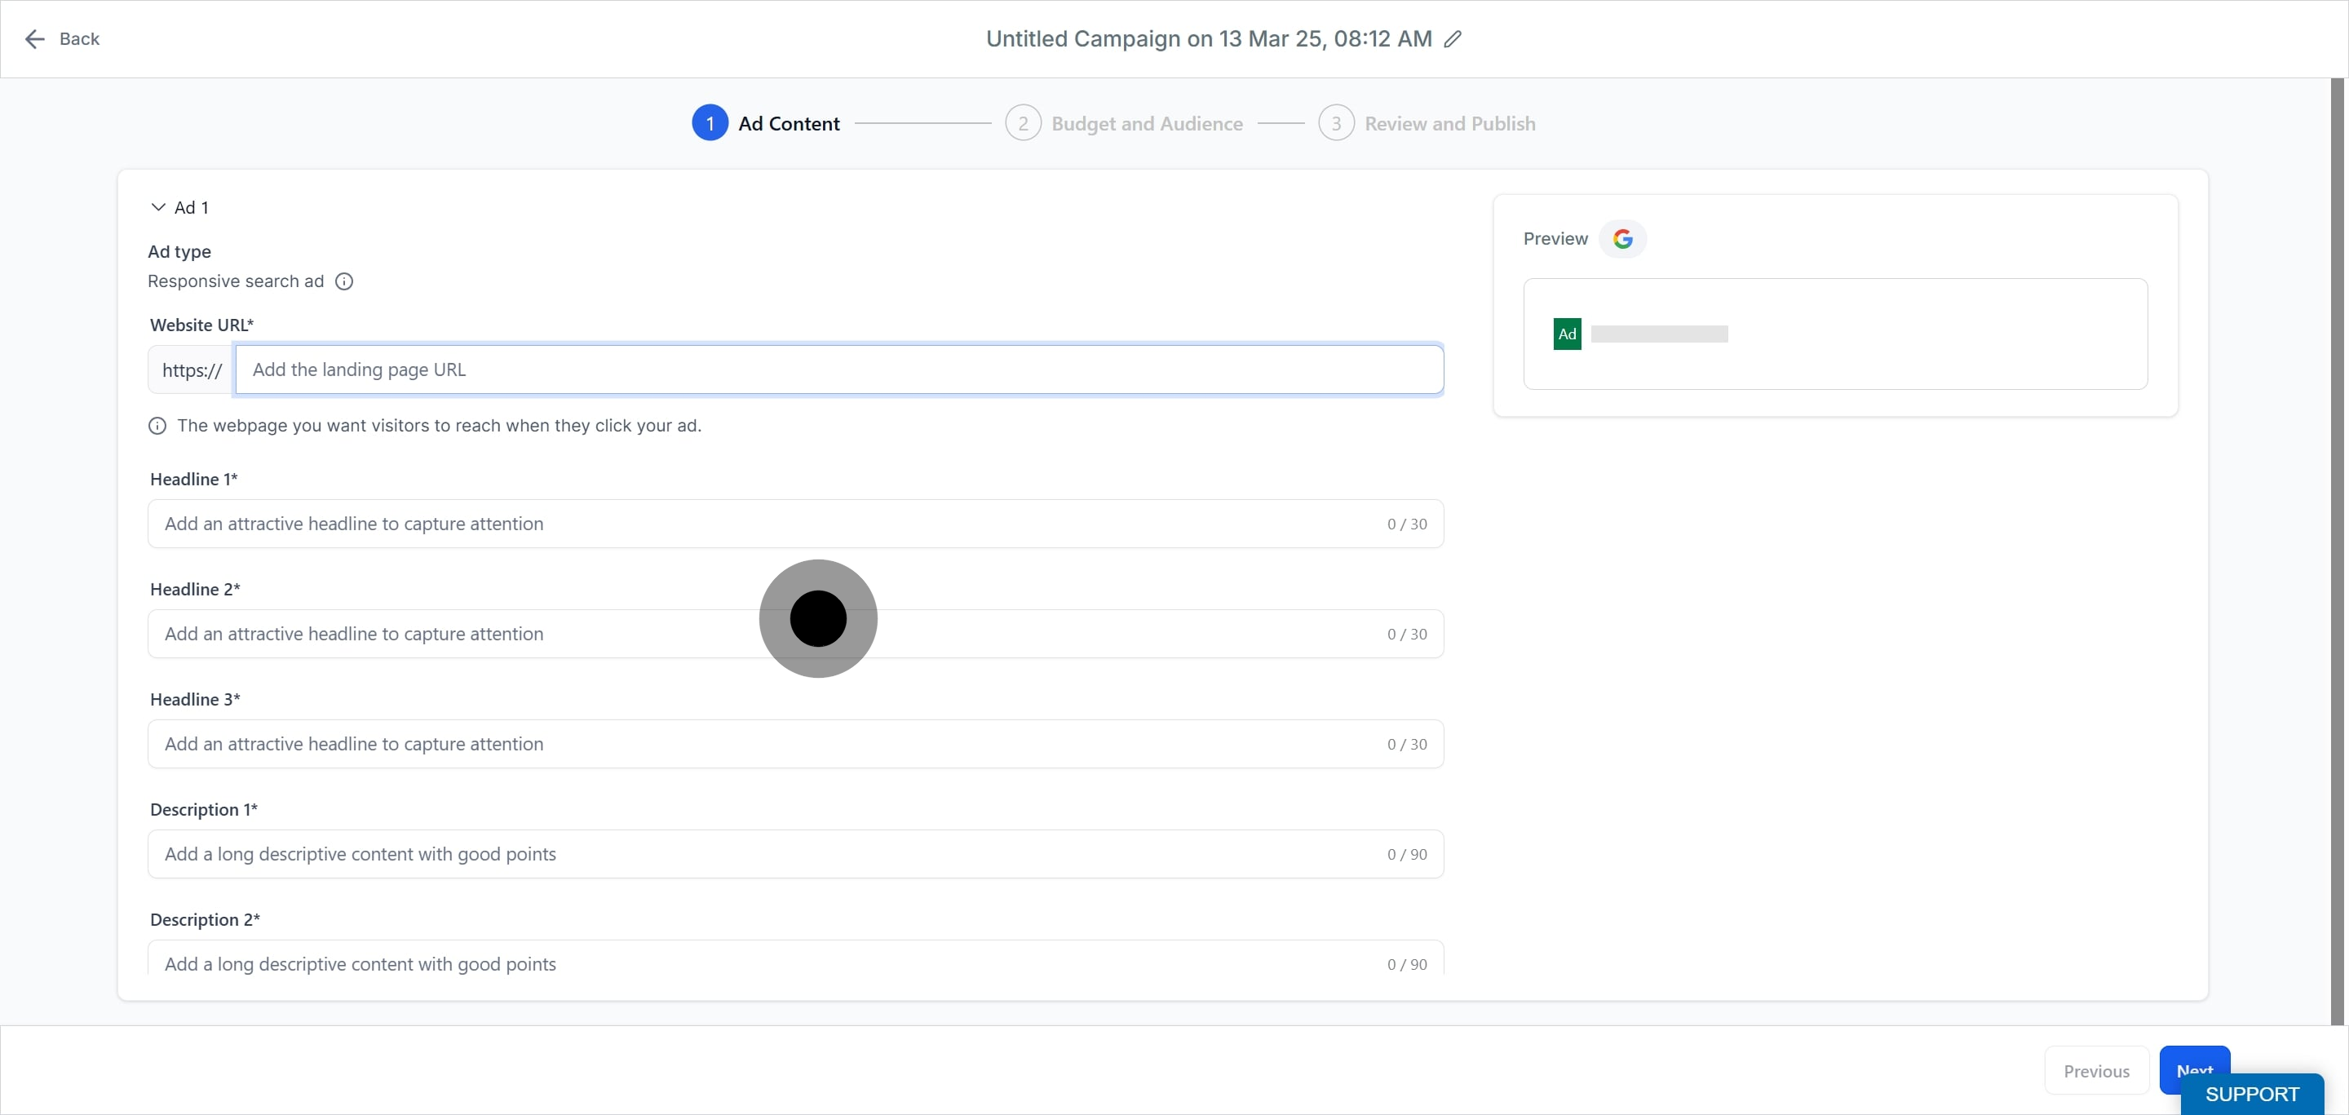Select the Google preview icon

click(x=1622, y=239)
